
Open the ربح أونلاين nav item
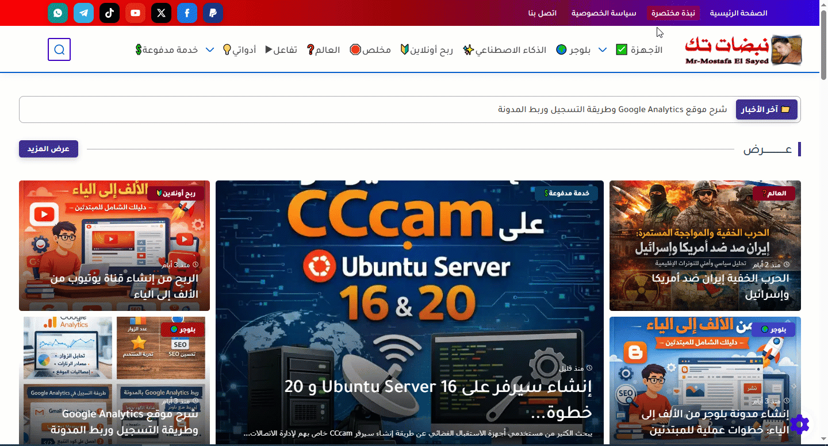pos(427,50)
